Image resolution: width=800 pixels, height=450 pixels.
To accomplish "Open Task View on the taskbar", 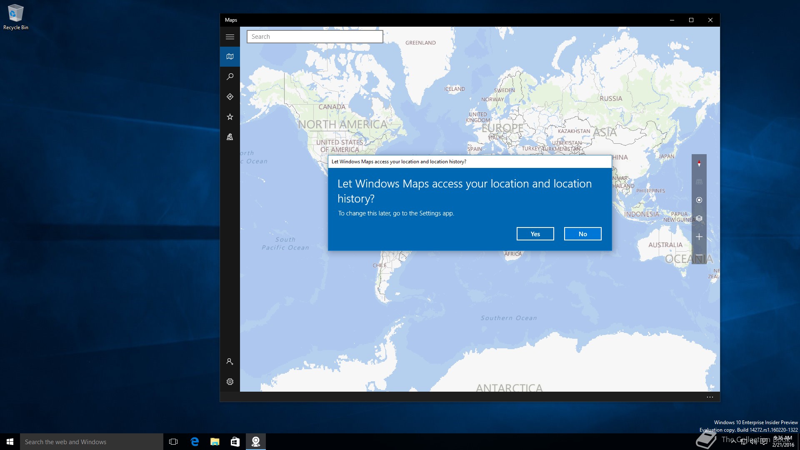I will tap(173, 442).
